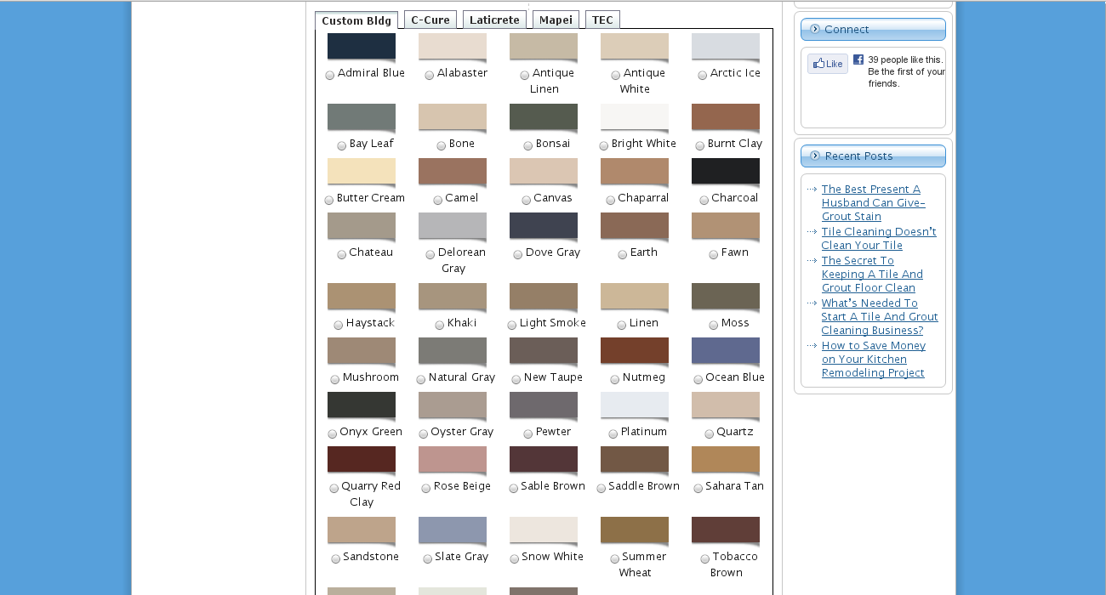Click the Connect panel arrow icon
The height and width of the screenshot is (595, 1106).
coord(815,29)
